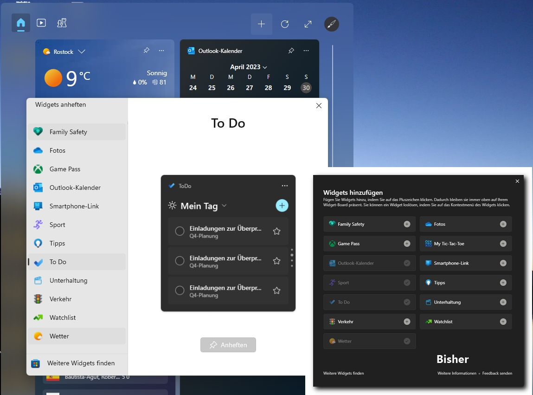Click the checkmark next to To Do in Widgets hinzufügen
Viewport: 533px width, 395px height.
[407, 302]
